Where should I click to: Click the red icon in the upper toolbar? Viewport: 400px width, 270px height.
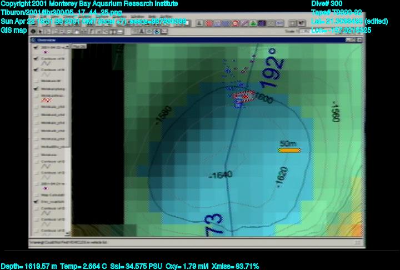(209, 23)
